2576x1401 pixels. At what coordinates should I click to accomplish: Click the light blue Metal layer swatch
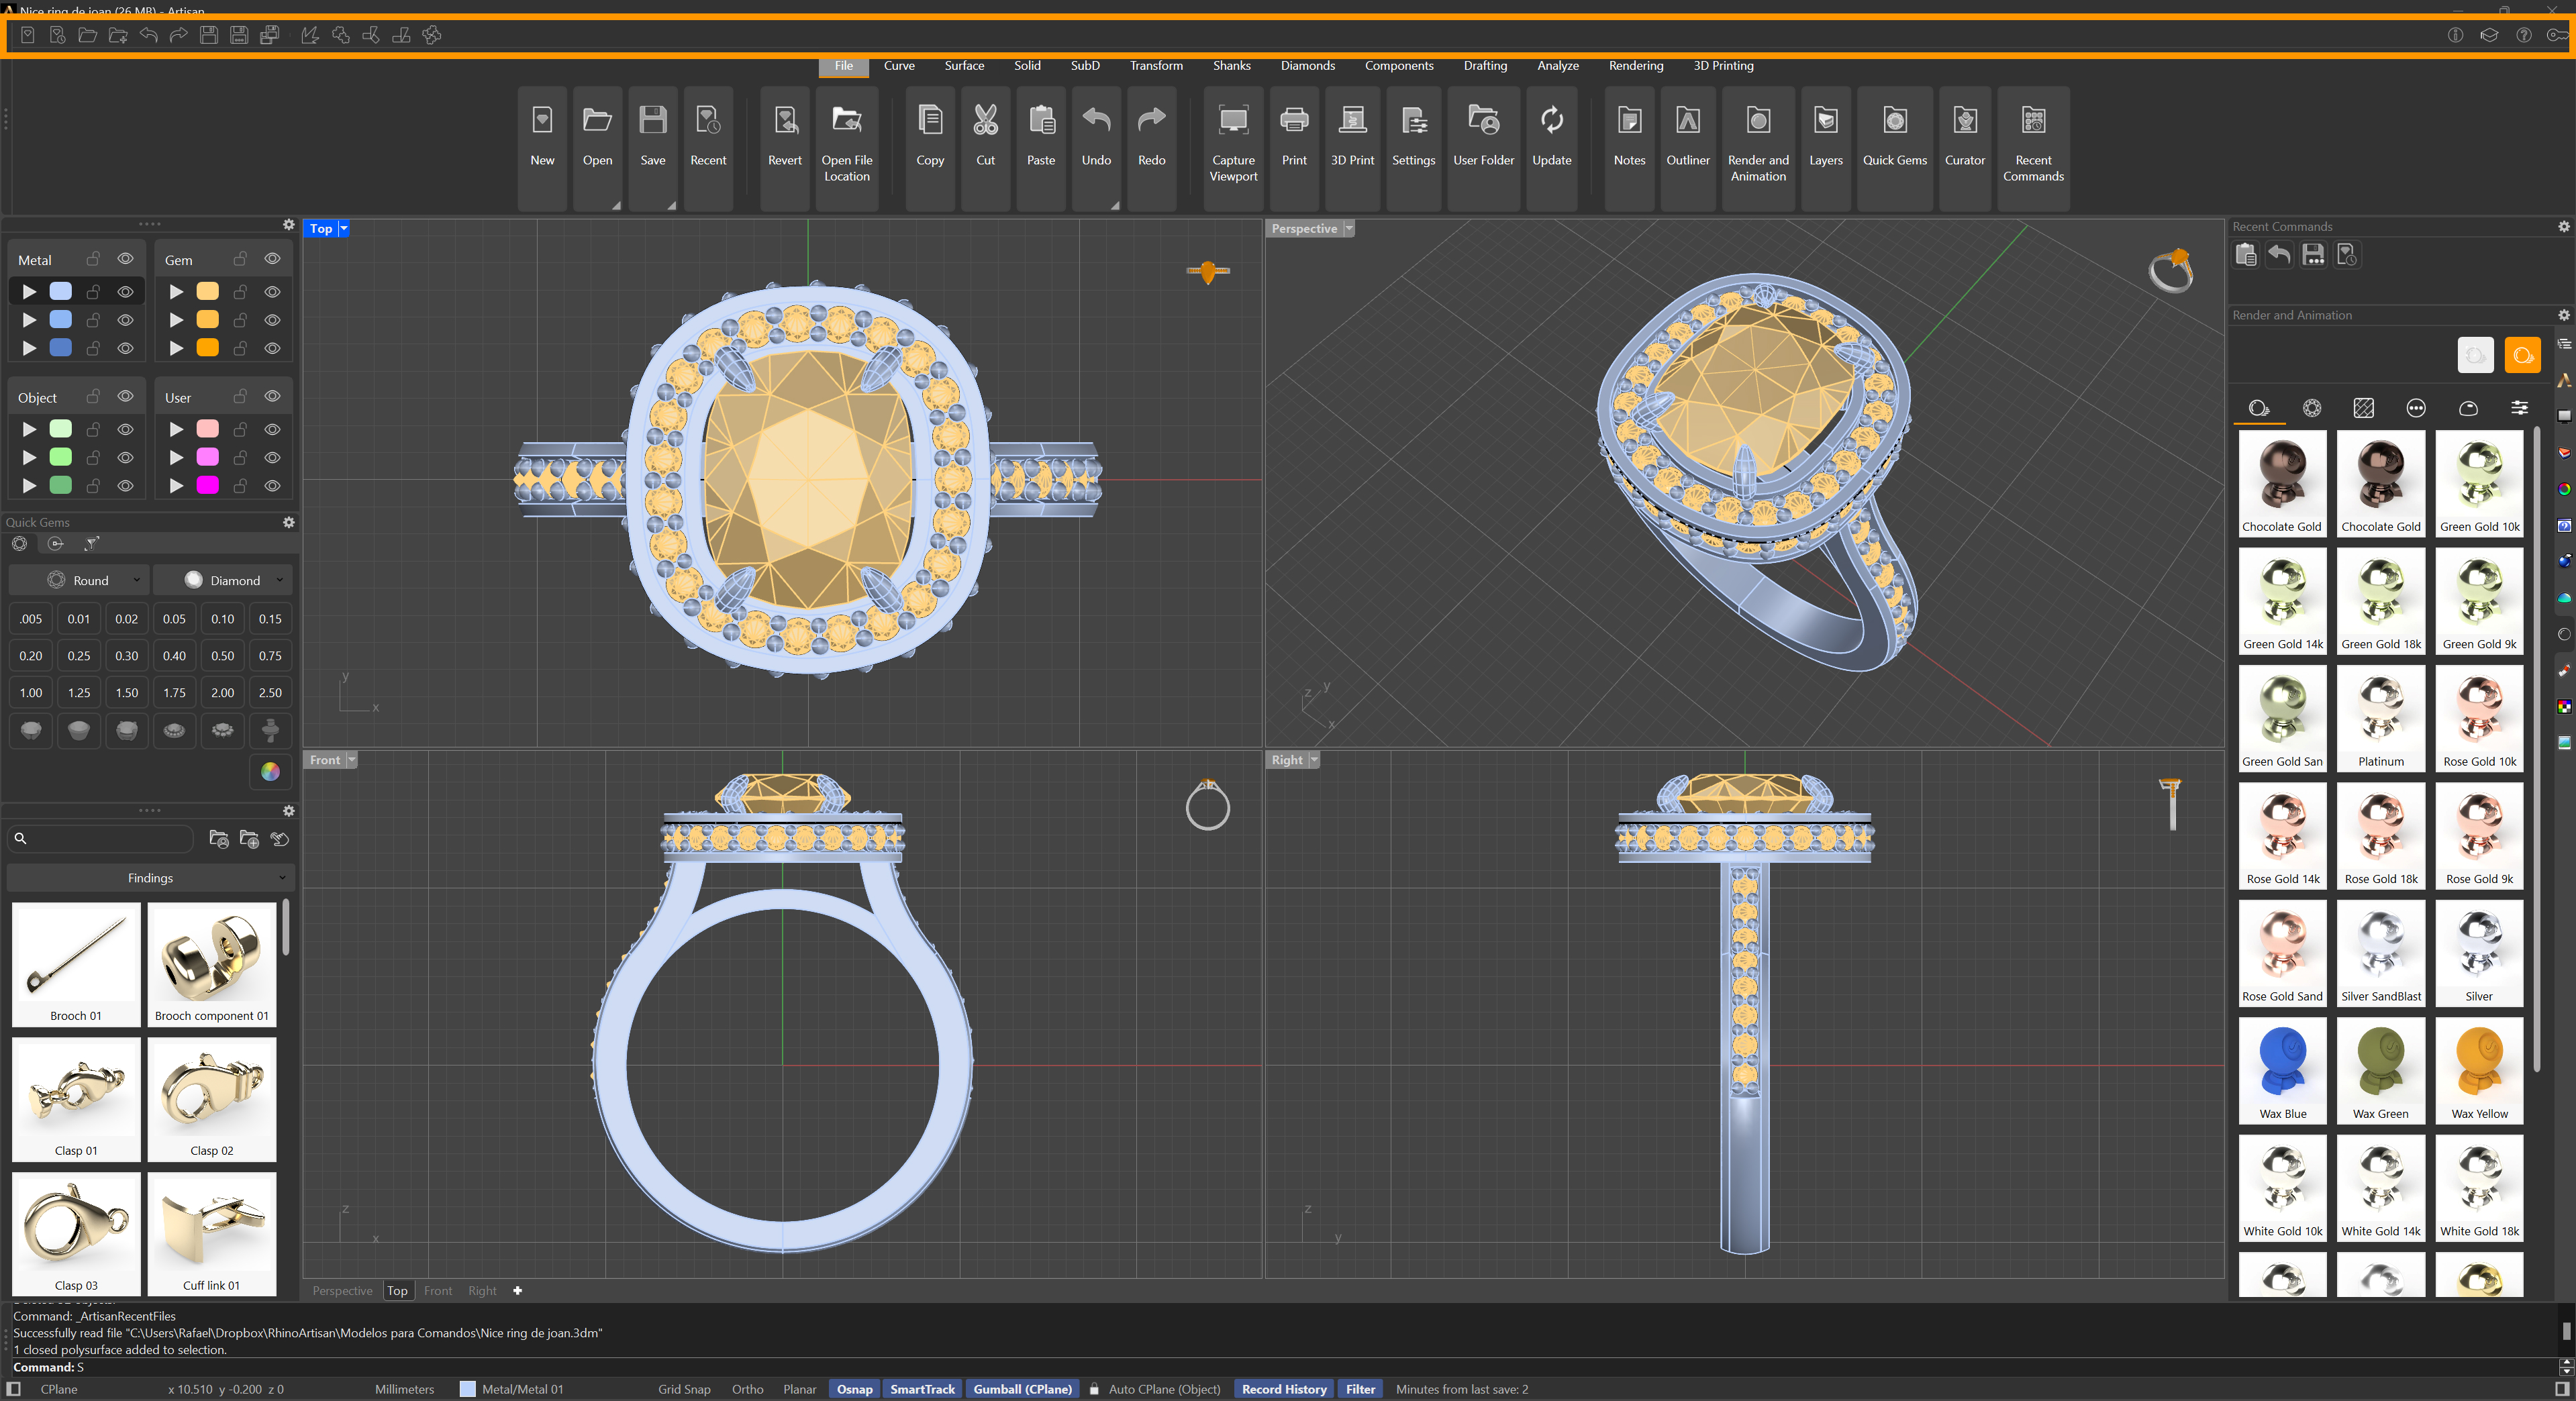(60, 291)
